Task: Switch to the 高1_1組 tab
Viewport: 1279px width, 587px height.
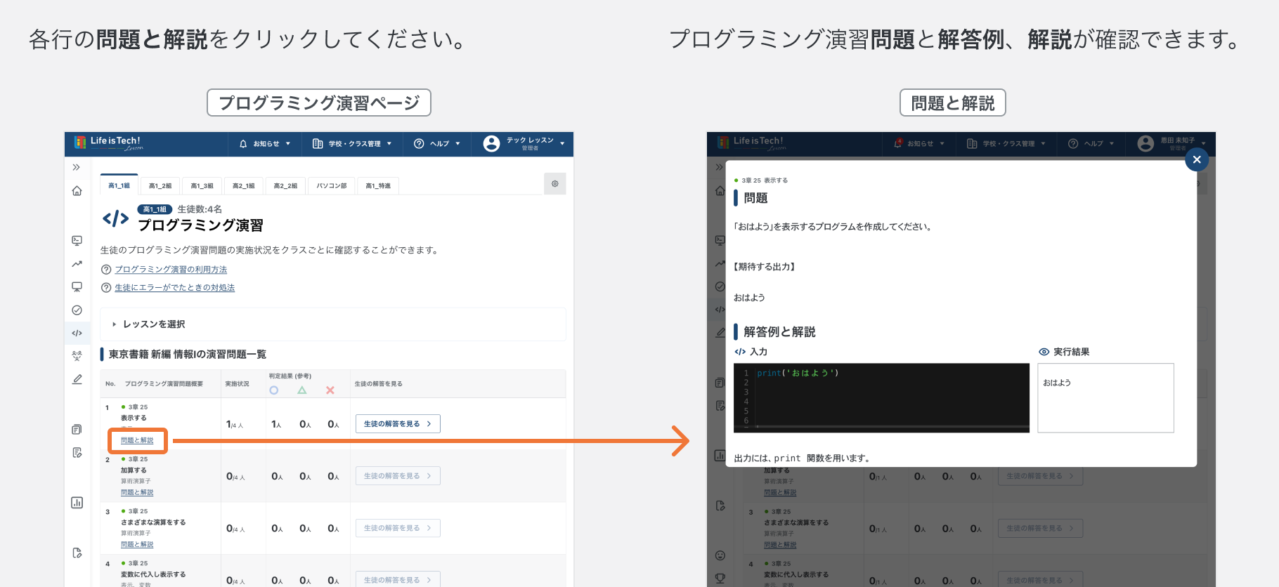Action: coord(119,185)
